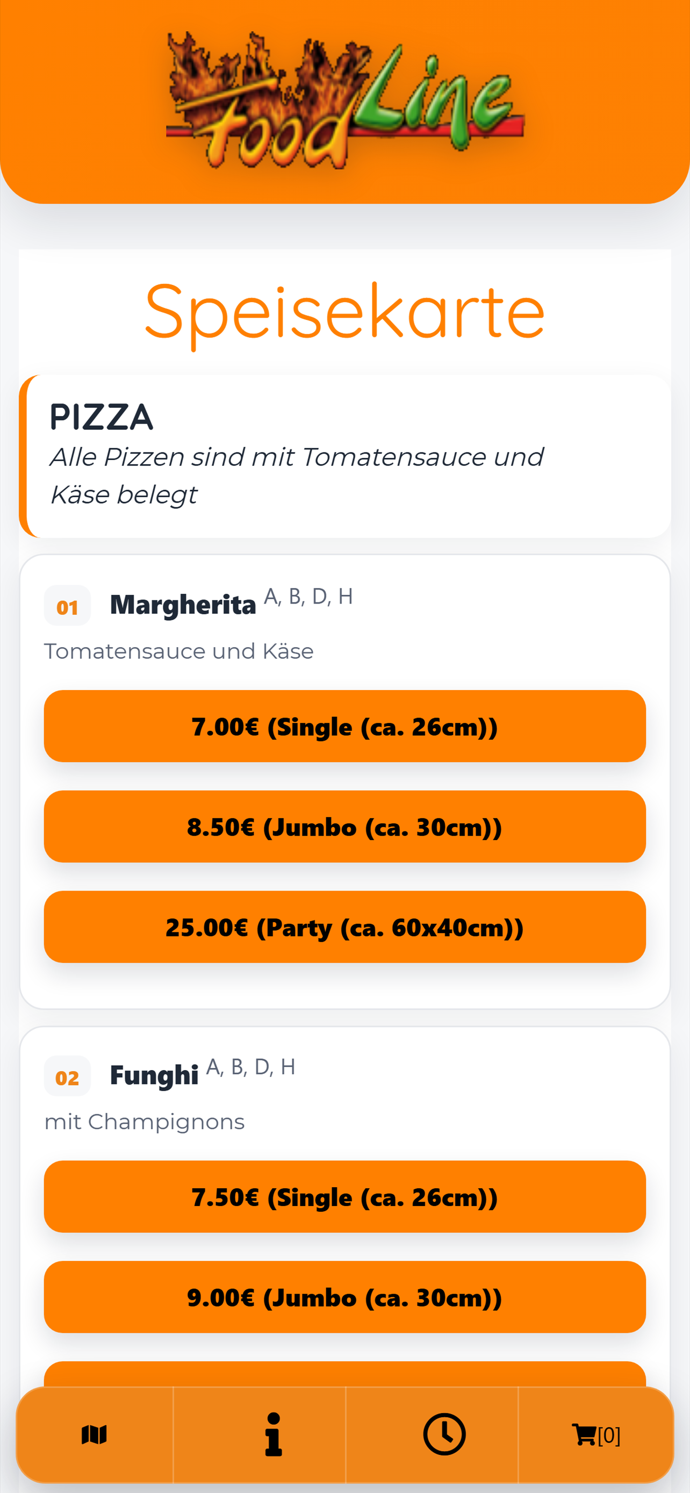690x1493 pixels.
Task: Tap the 02 number badge
Action: (67, 1076)
